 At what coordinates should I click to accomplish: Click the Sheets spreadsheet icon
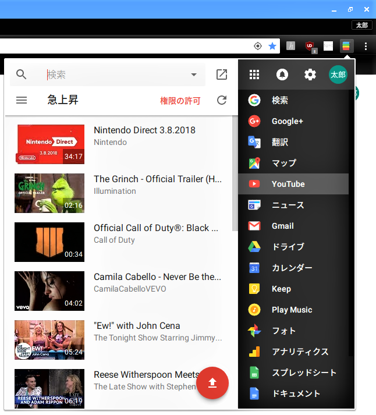coord(254,373)
